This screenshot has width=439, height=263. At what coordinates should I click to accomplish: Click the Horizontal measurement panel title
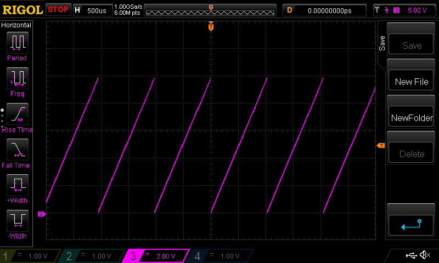coord(16,25)
